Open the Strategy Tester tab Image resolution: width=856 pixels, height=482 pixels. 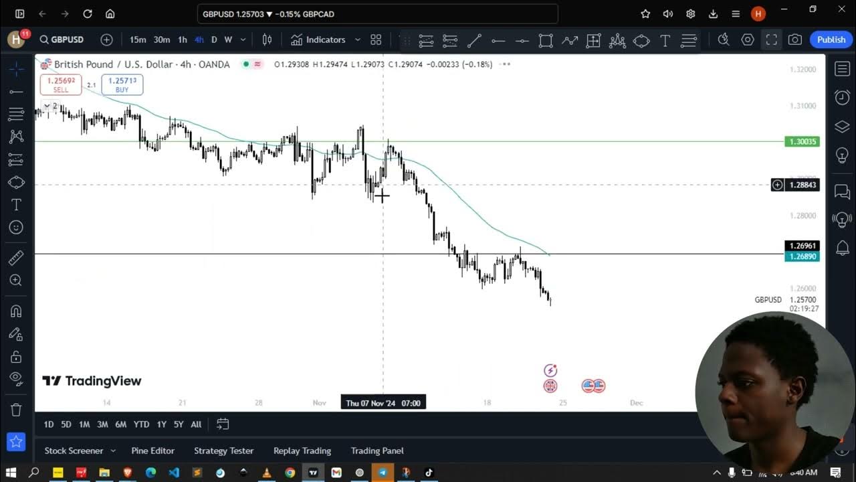[224, 451]
